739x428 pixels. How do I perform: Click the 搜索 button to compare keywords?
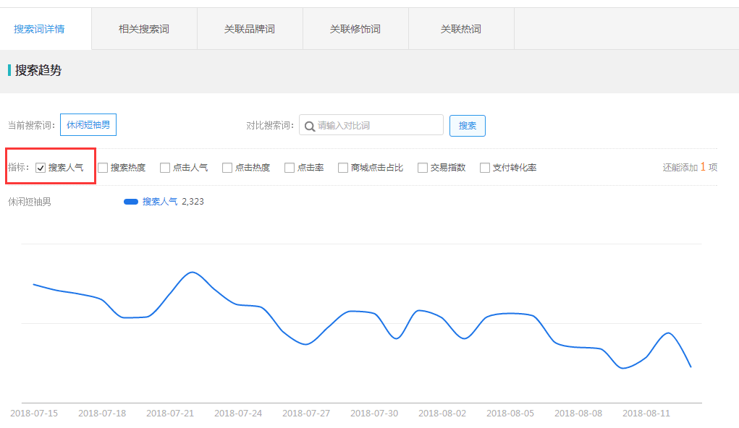[467, 125]
